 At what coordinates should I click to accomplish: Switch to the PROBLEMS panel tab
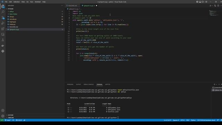pyautogui.click(x=70, y=84)
